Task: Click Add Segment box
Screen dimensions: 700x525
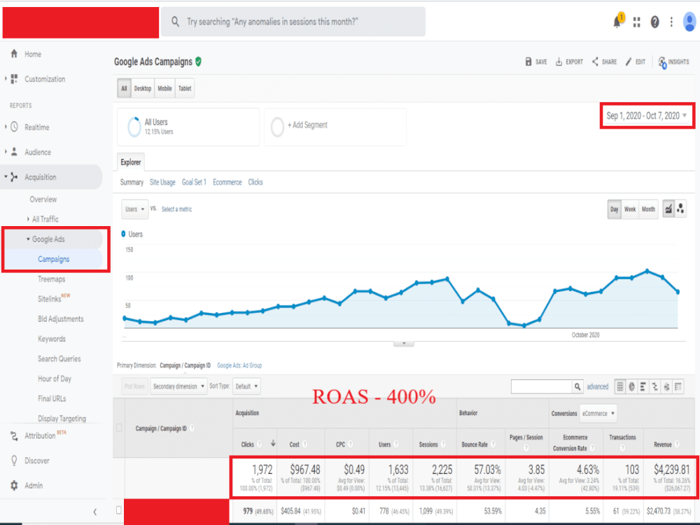Action: click(335, 127)
